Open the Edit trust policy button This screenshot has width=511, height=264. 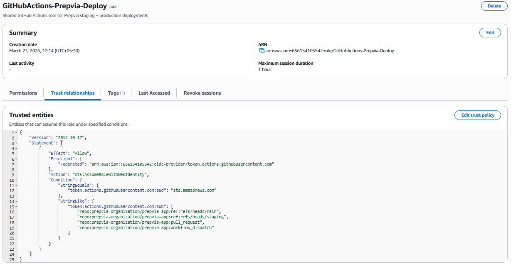click(x=478, y=115)
